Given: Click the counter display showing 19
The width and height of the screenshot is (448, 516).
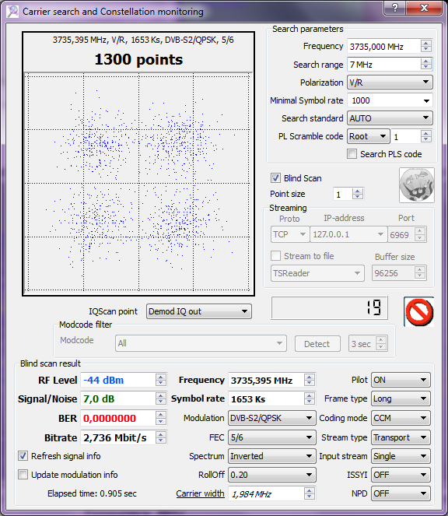Looking at the screenshot, I should [329, 307].
